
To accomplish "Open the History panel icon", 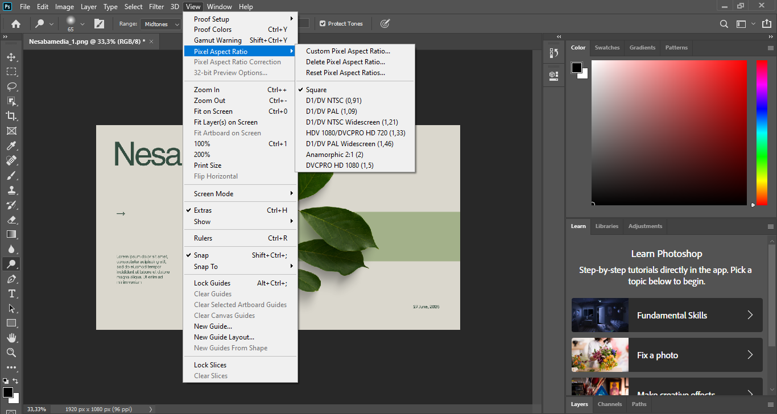I will tap(553, 53).
